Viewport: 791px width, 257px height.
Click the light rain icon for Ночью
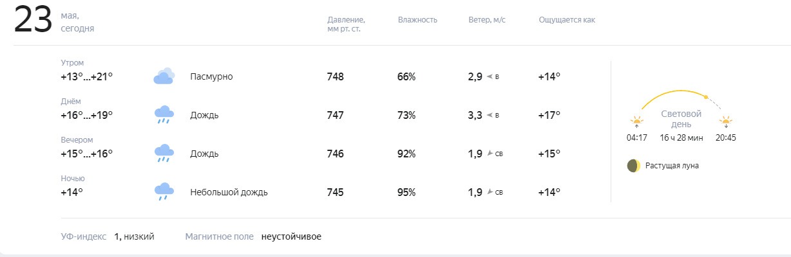click(x=164, y=192)
